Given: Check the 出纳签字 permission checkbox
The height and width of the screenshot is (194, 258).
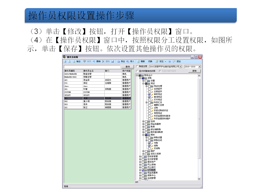Looking at the screenshot, I should click(x=149, y=89).
